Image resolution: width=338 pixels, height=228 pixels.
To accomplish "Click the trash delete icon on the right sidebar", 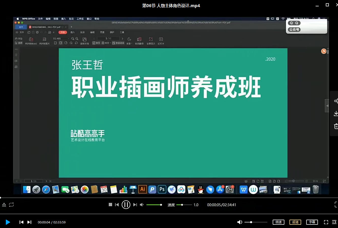I will click(x=336, y=126).
